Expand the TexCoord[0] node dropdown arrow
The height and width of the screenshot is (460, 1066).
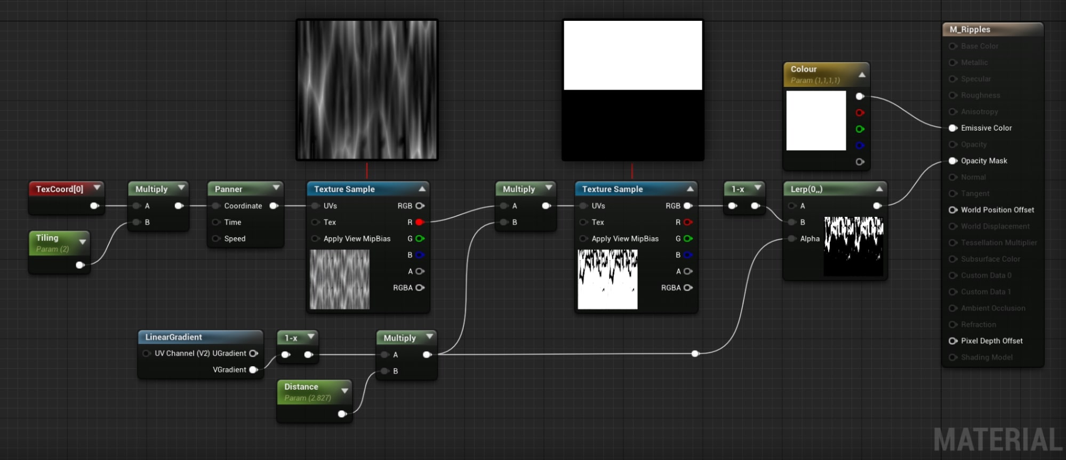97,188
